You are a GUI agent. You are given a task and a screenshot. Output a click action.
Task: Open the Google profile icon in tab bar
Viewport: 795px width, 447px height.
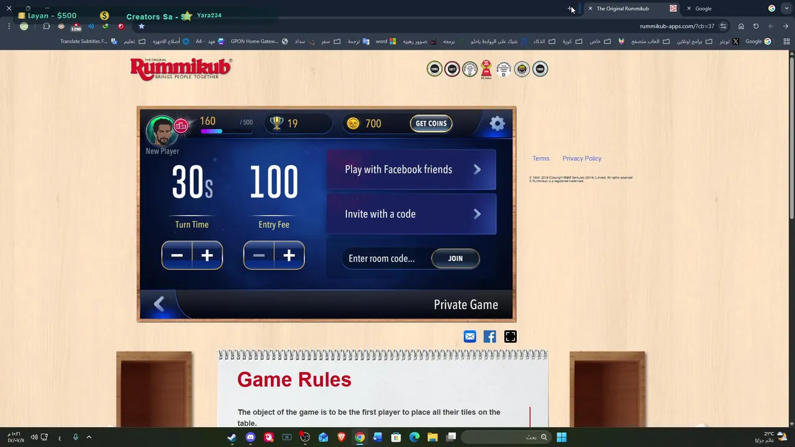point(771,8)
